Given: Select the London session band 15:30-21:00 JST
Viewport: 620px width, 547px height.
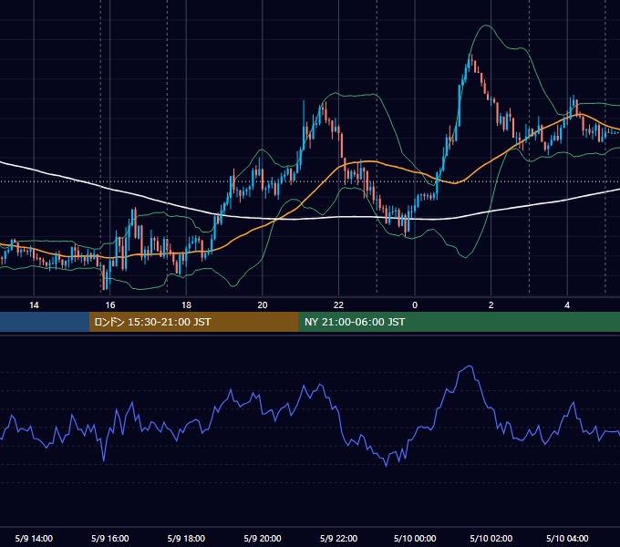Looking at the screenshot, I should [193, 322].
